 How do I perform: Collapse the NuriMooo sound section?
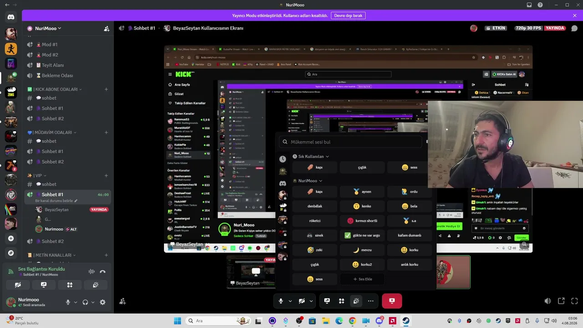point(307,181)
